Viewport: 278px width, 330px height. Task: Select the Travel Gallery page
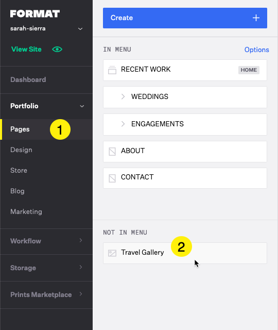click(x=185, y=253)
